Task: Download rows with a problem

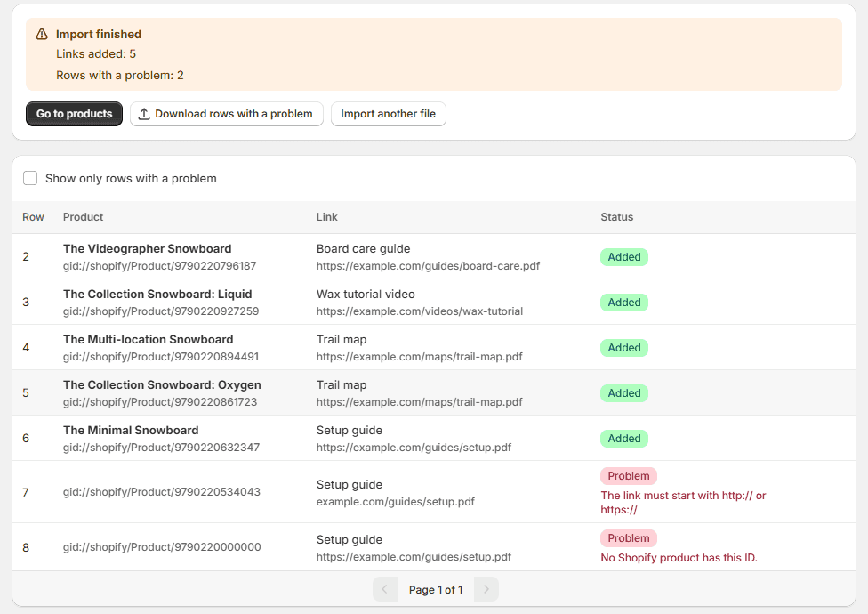Action: click(227, 114)
